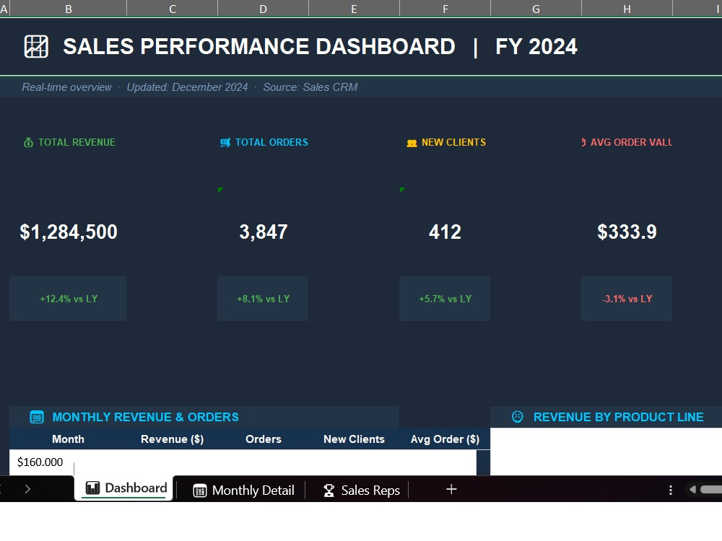Click the +8.1% vs LY cell
The height and width of the screenshot is (541, 722).
pos(263,299)
